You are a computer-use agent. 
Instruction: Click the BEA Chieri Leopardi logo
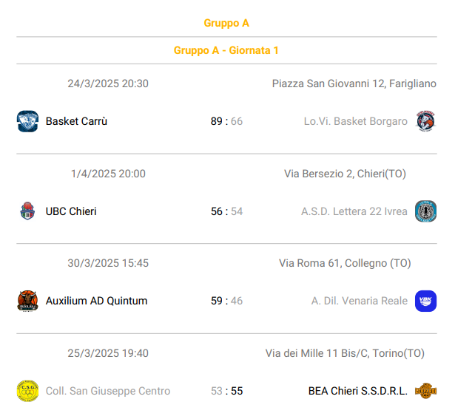pos(425,391)
